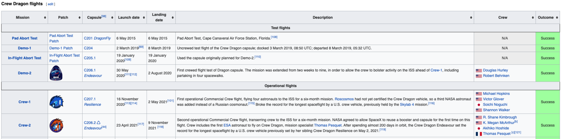Click US flag beside Douglas Hurley

pos(479,71)
